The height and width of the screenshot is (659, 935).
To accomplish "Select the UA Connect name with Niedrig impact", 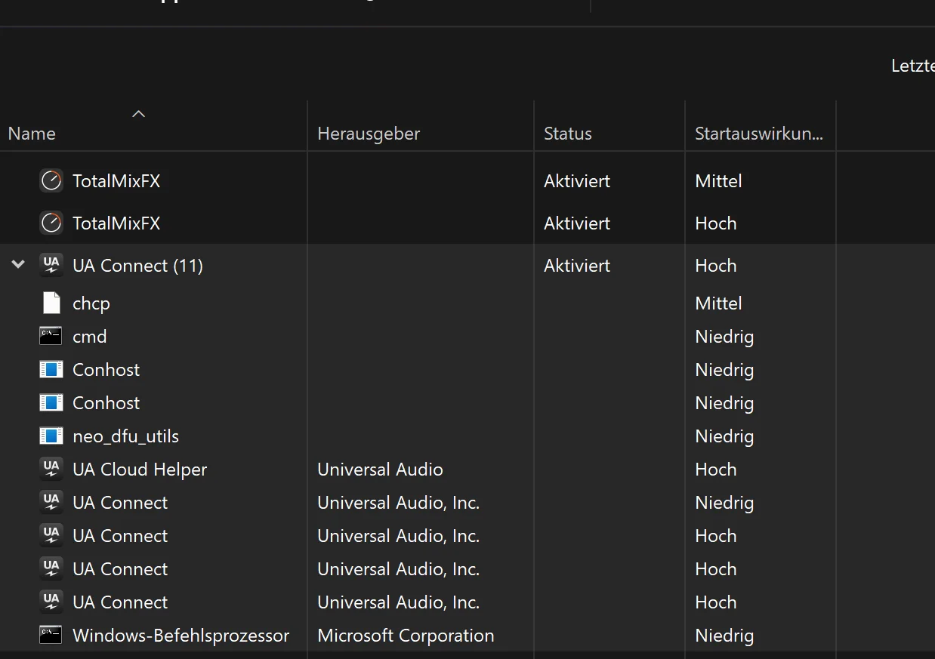I will (120, 503).
